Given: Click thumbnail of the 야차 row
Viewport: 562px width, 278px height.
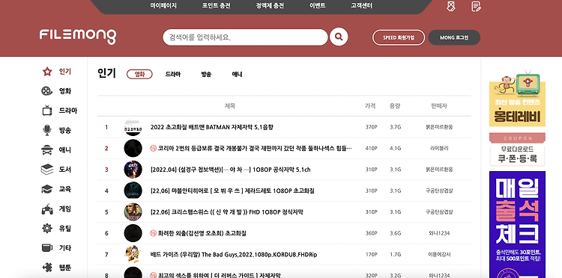Looking at the screenshot, I should click(x=133, y=170).
